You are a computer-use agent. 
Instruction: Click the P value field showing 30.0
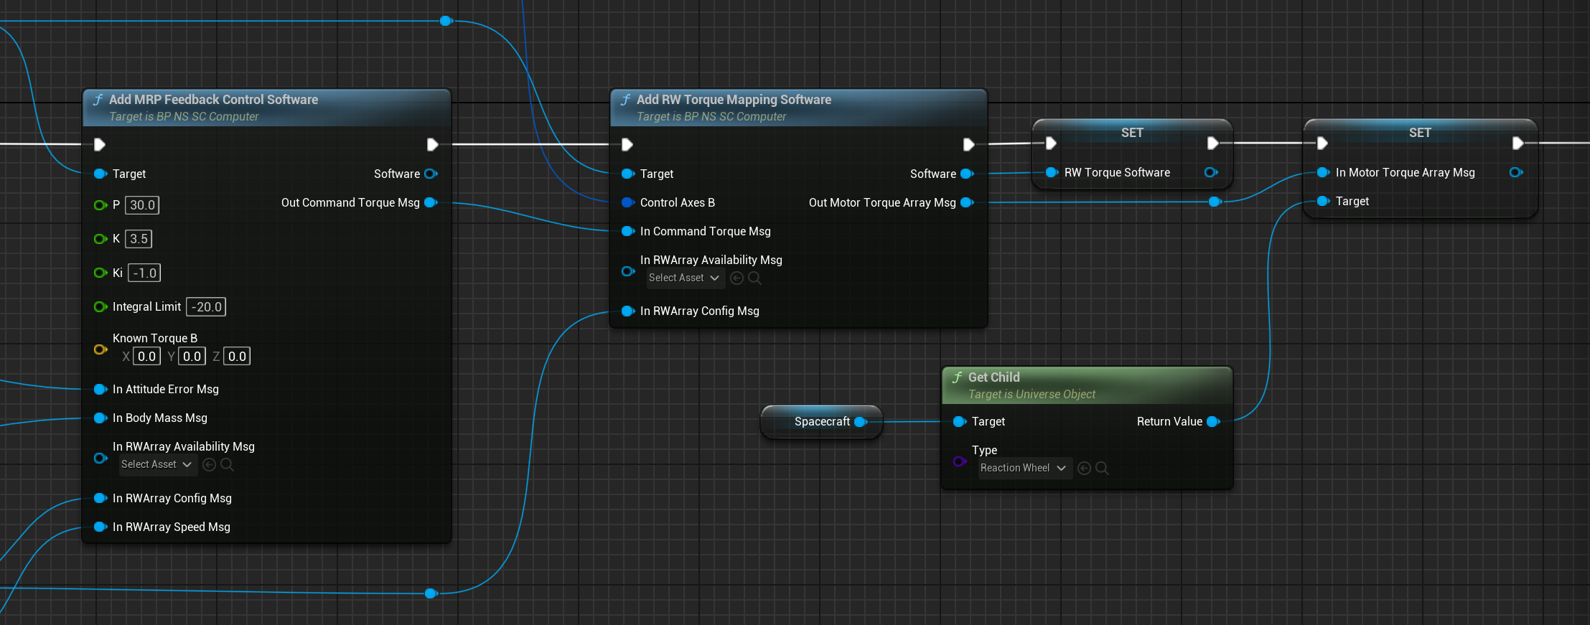[142, 205]
